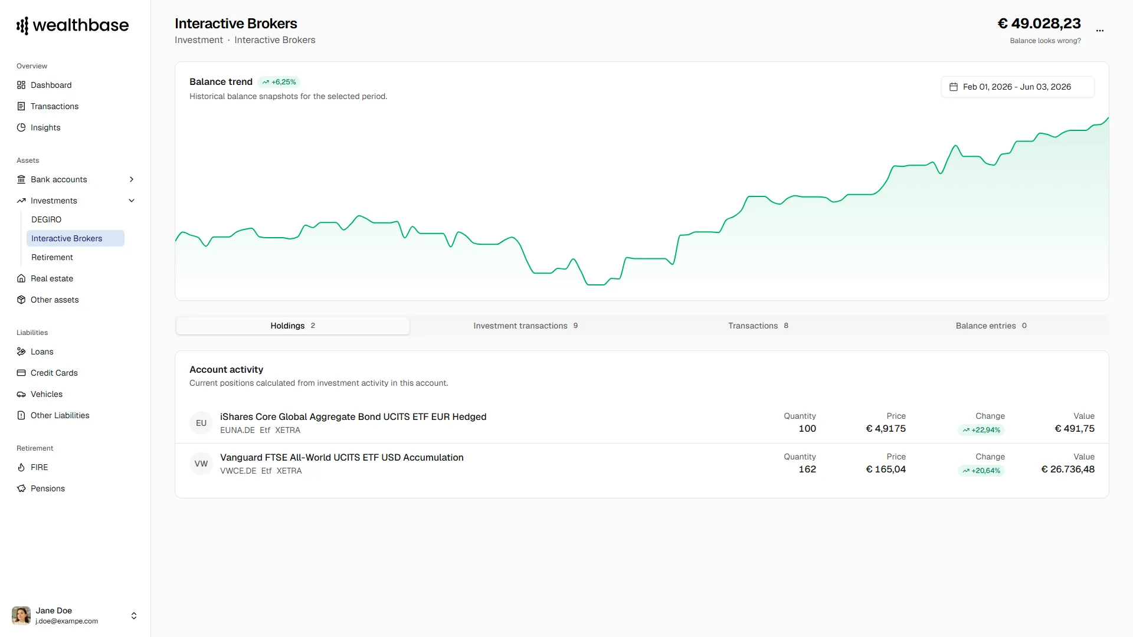
Task: Click the Transactions receipt icon in sidebar
Action: (x=21, y=106)
